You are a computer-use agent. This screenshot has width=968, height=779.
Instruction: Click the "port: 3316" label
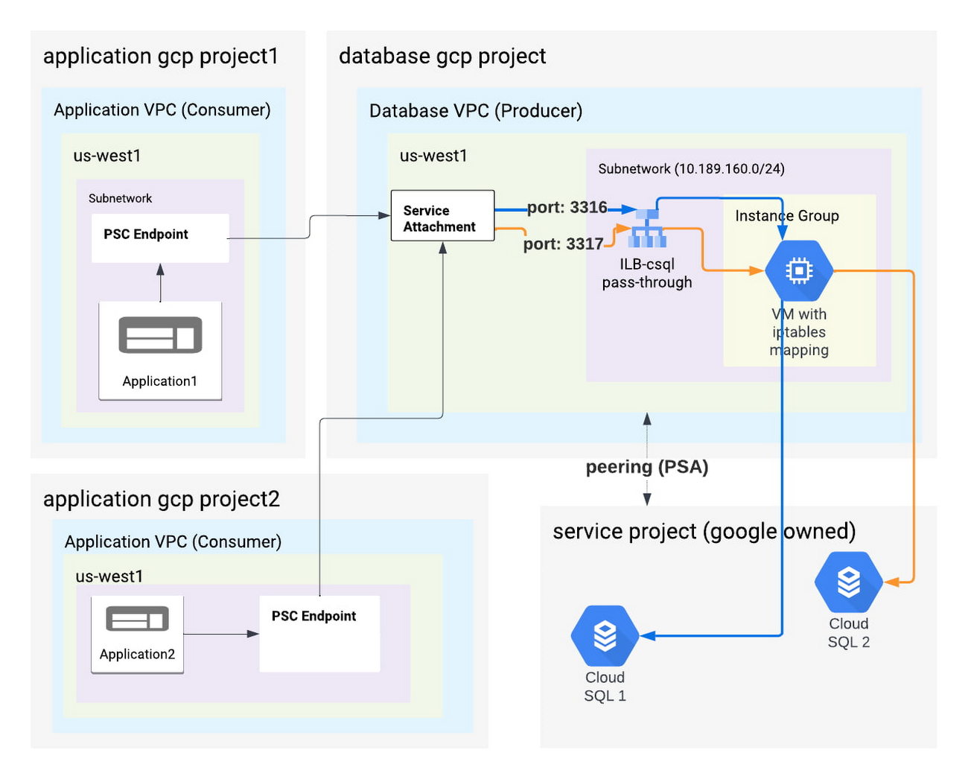[567, 207]
